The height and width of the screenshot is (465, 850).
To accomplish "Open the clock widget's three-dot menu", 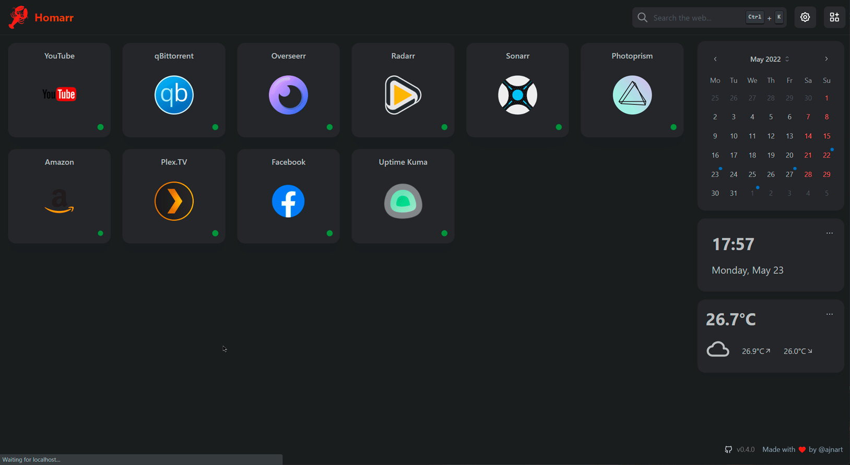I will pos(829,233).
